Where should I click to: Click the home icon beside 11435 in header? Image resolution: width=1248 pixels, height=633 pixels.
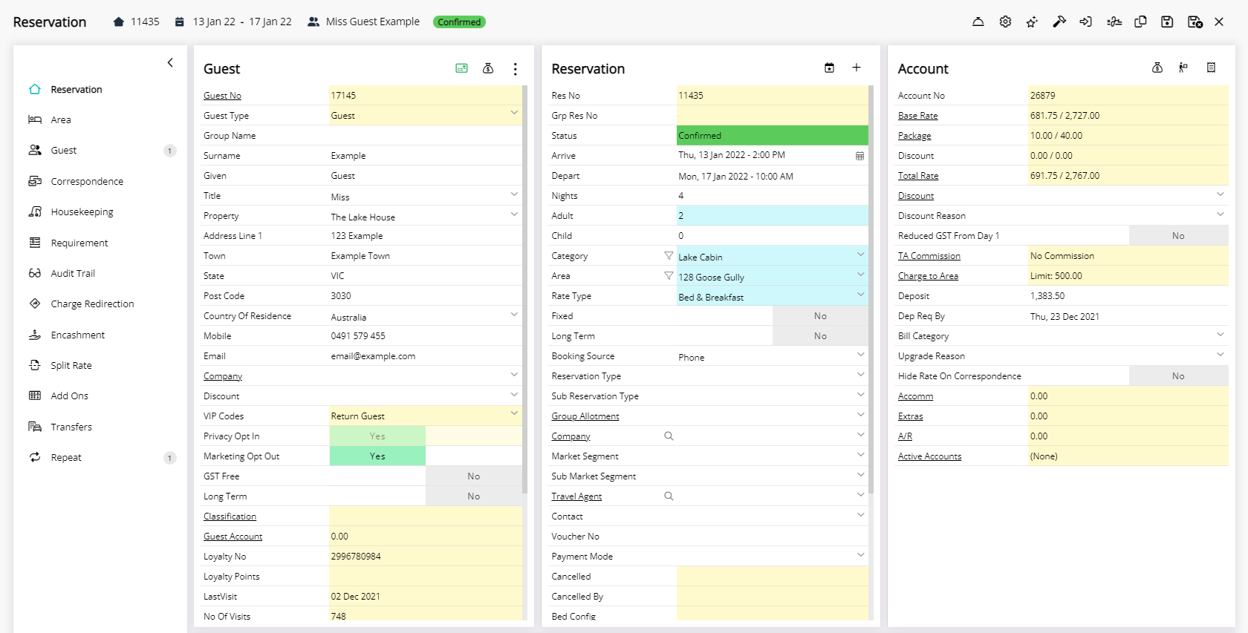(x=119, y=22)
